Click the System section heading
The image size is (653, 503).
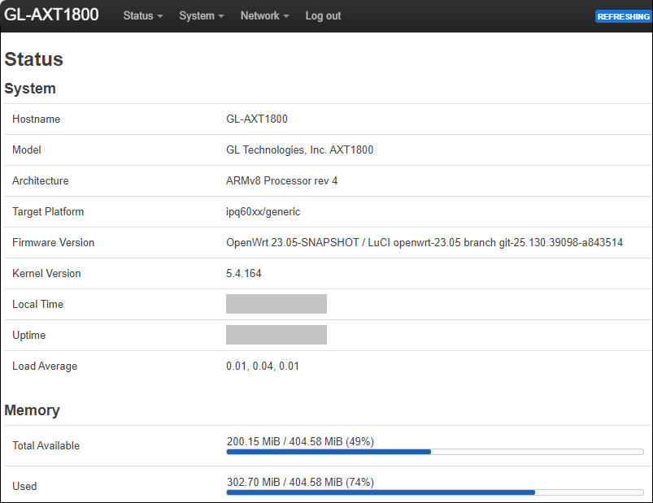tap(30, 89)
